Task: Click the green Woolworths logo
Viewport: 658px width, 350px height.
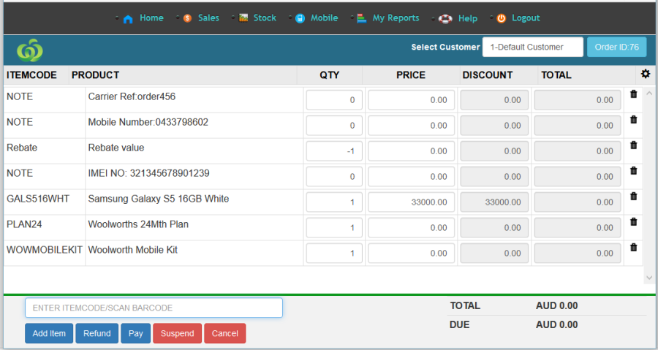Action: [x=30, y=50]
